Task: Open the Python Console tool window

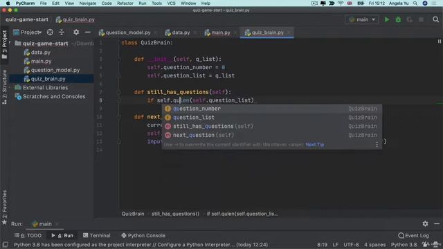Action: coord(143,235)
